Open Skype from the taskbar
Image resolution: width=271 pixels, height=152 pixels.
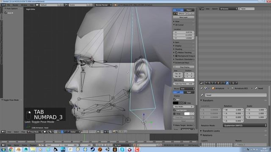click(122, 149)
